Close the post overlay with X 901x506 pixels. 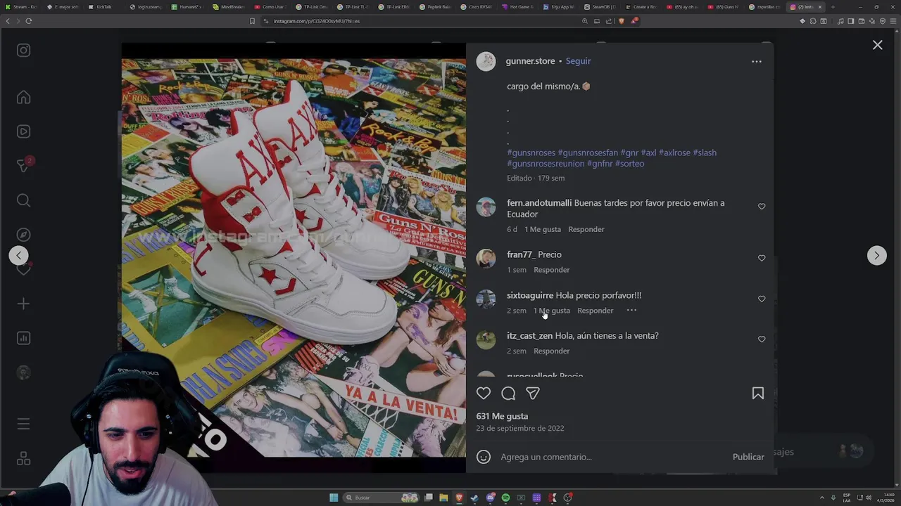click(877, 45)
